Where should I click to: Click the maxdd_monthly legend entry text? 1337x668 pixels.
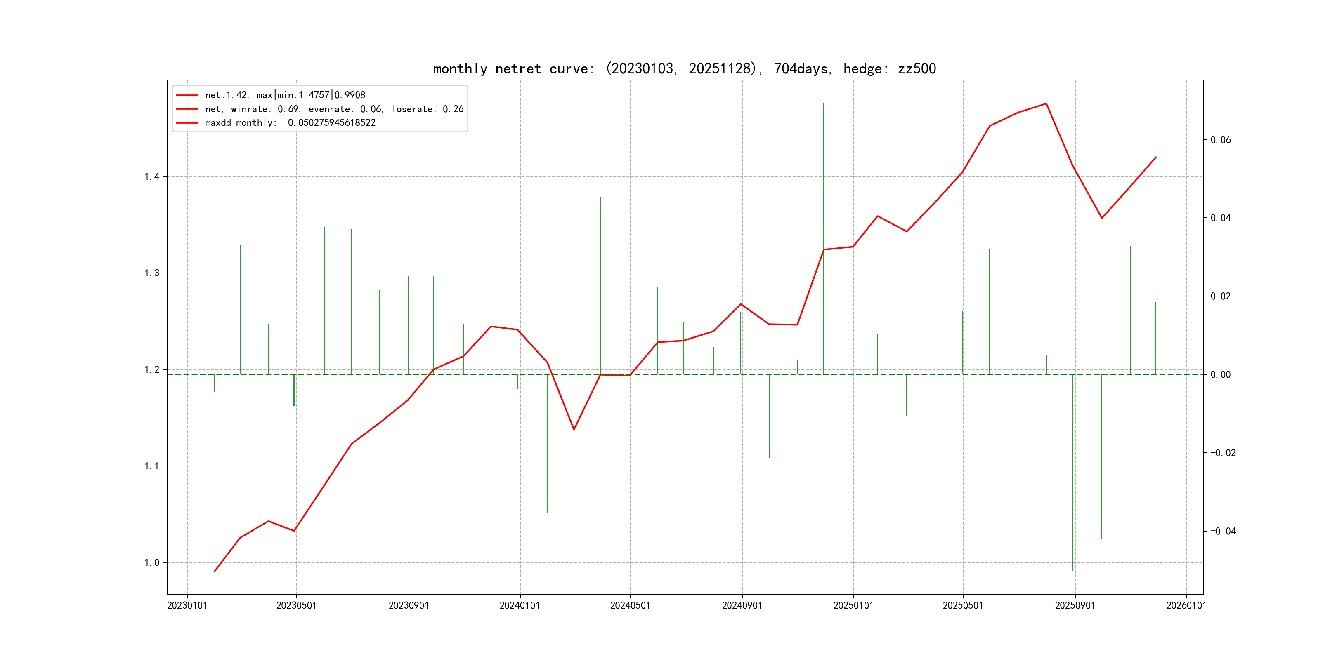290,123
